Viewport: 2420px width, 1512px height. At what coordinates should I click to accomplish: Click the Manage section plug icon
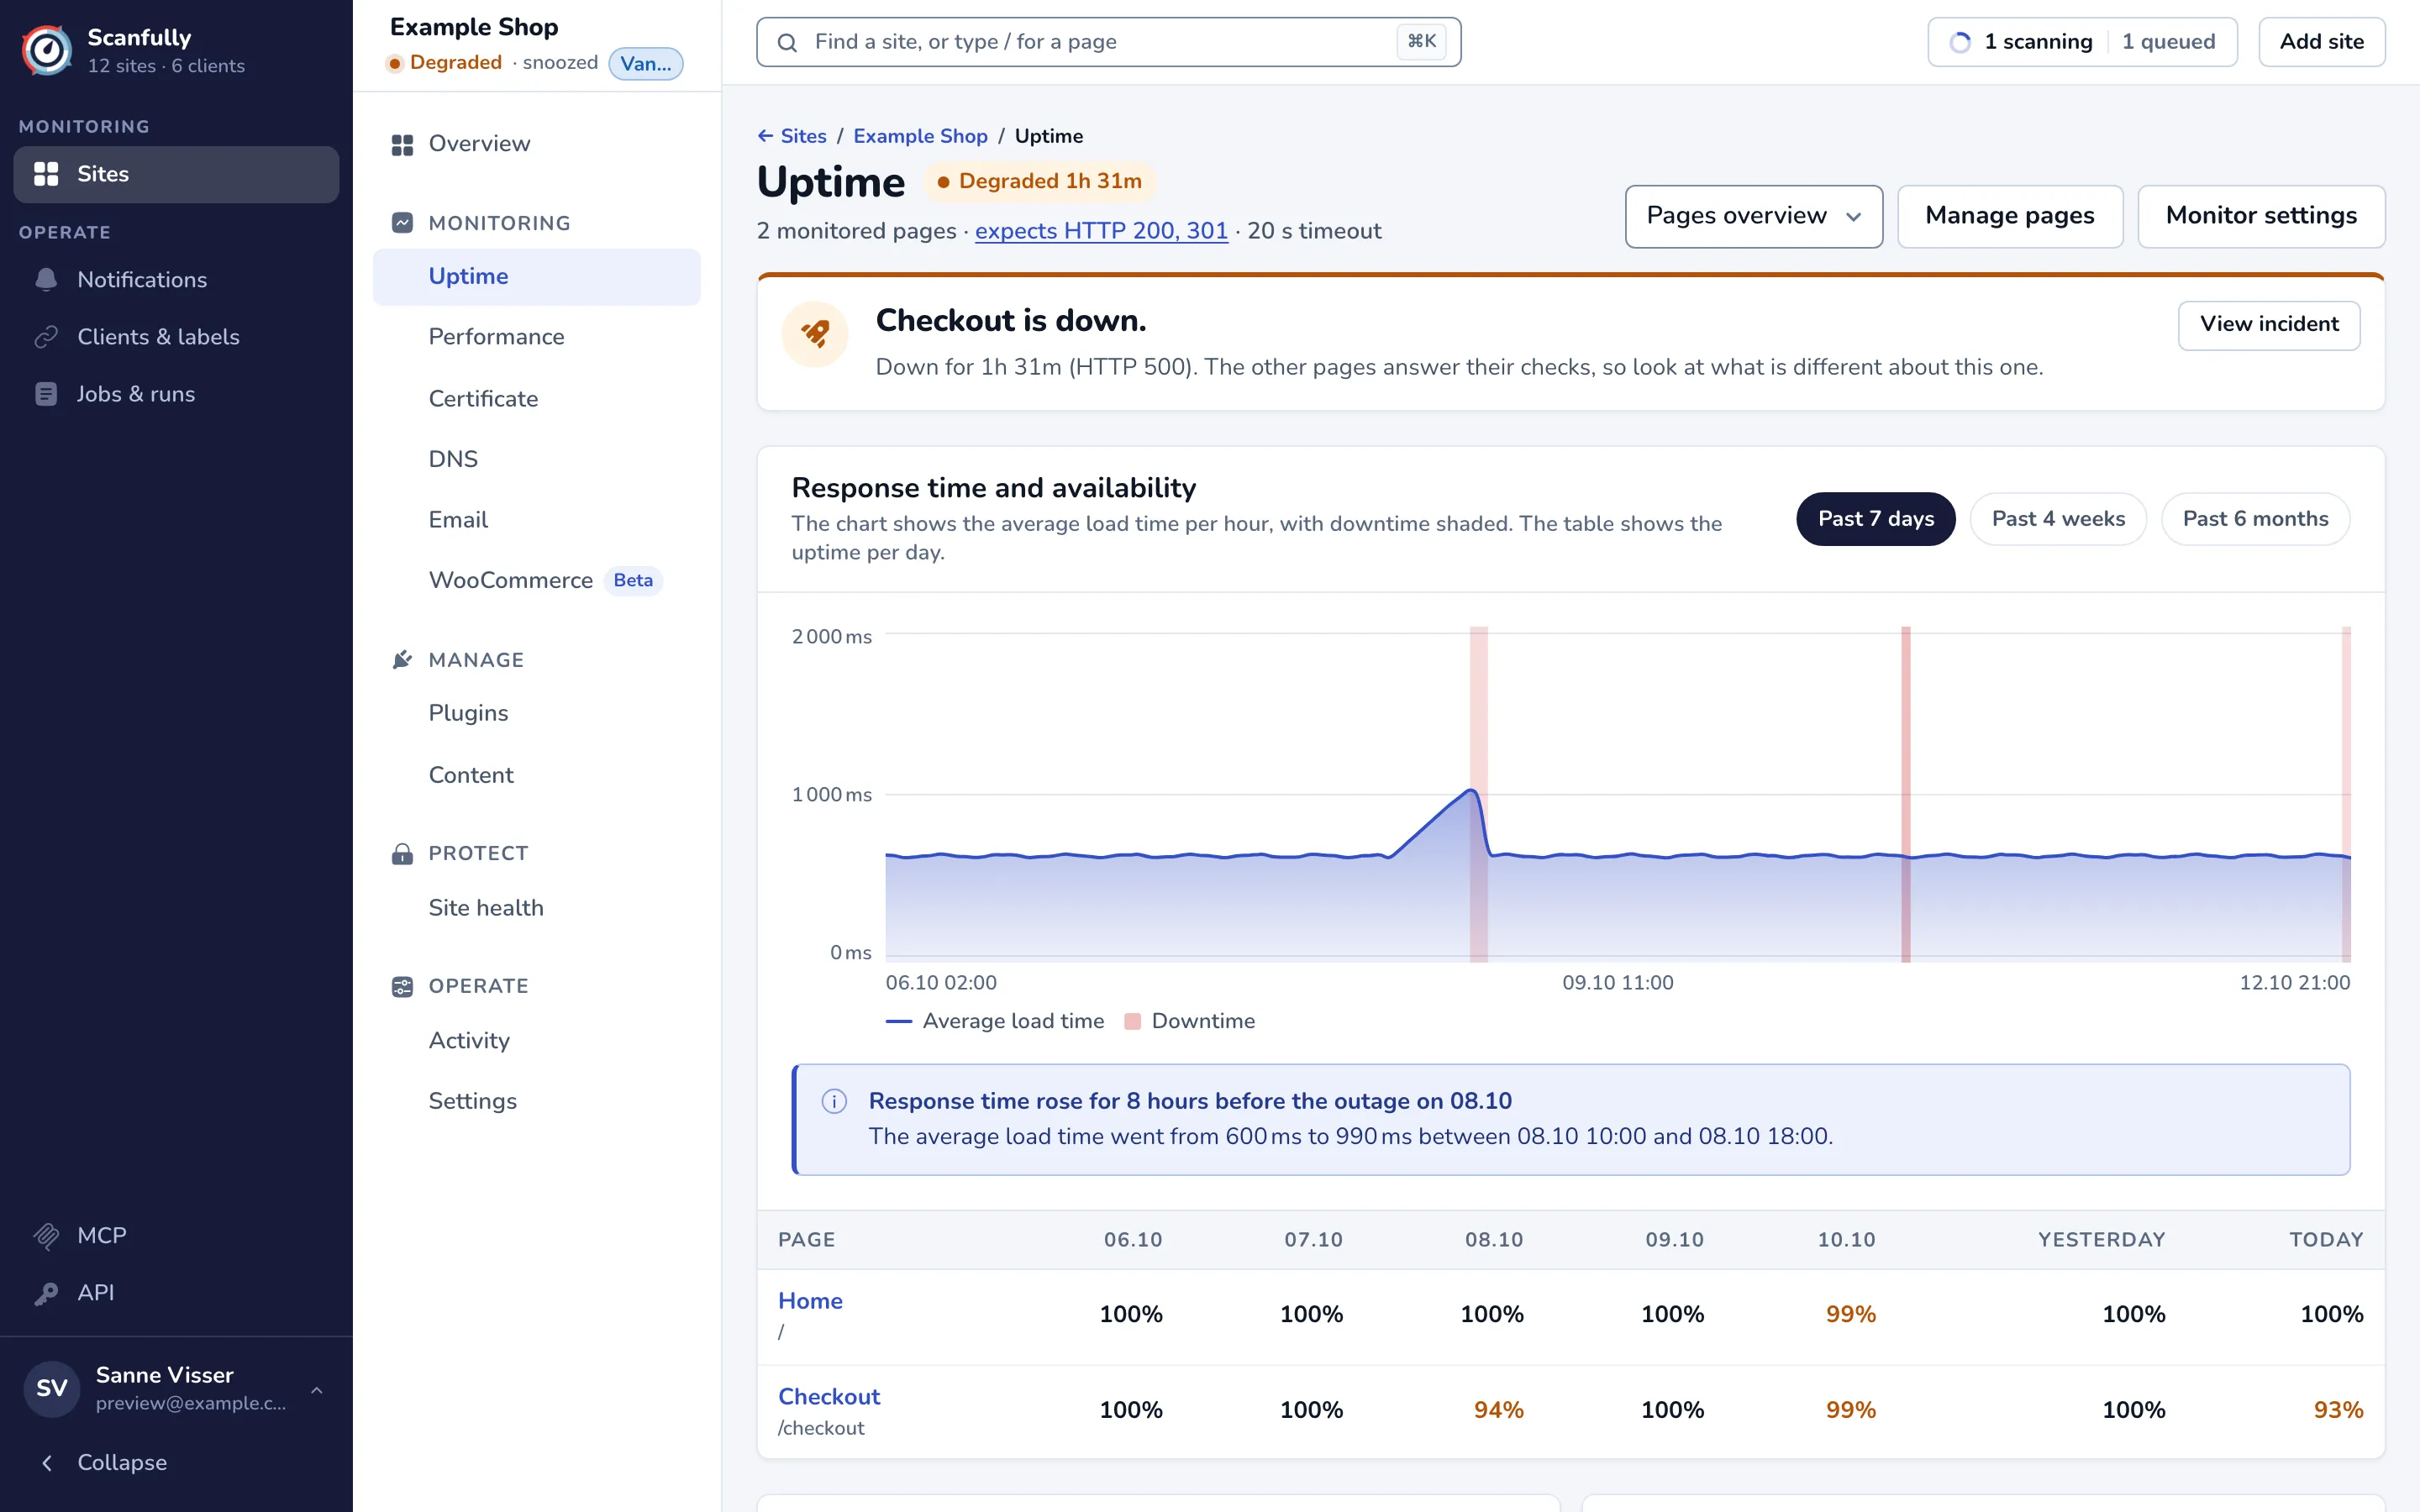point(402,660)
